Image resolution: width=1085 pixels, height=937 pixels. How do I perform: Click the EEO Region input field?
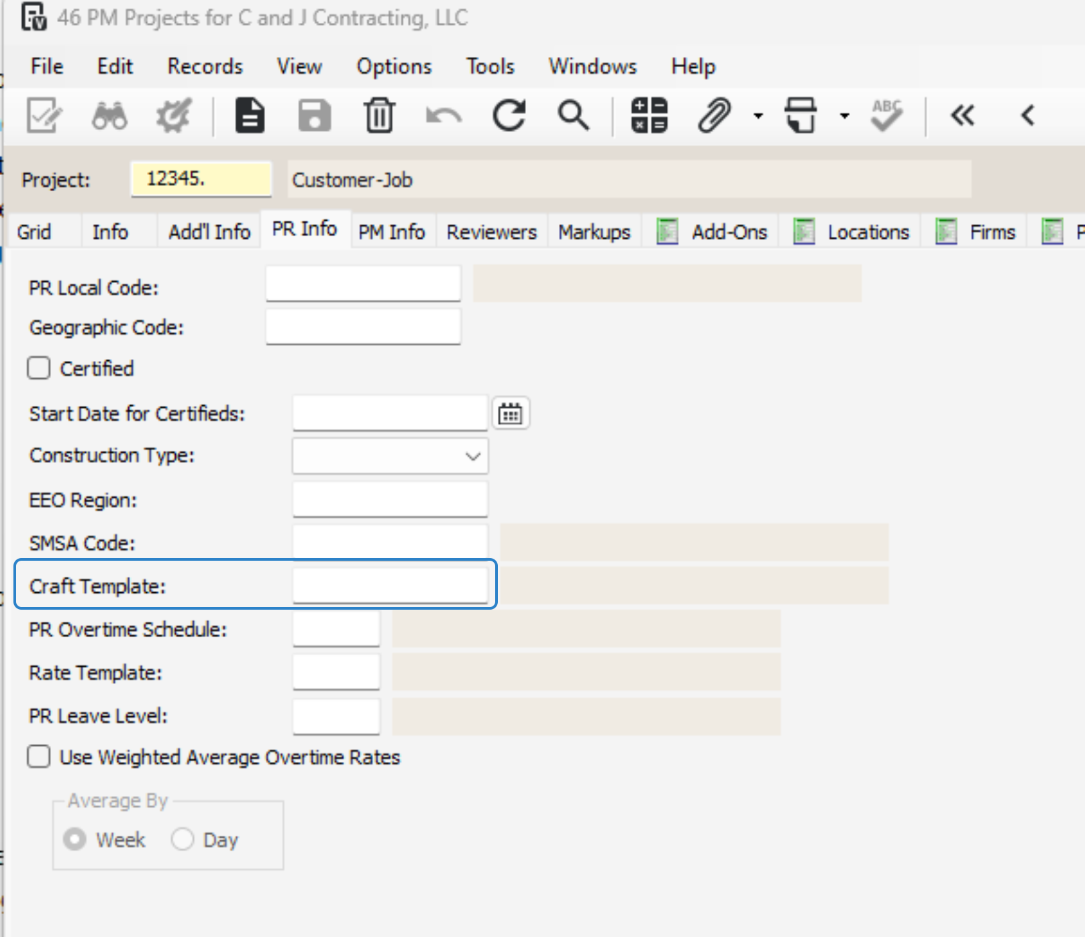[390, 500]
